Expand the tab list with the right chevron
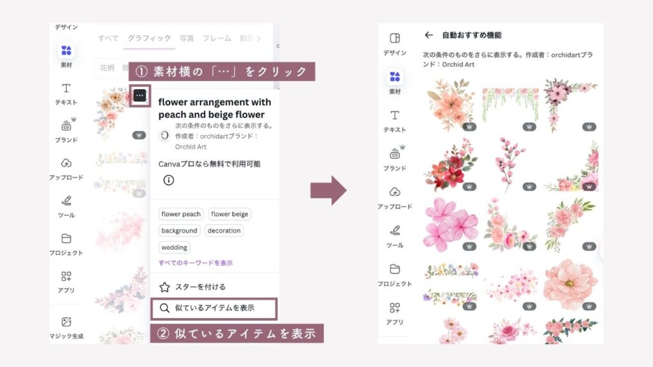Image resolution: width=653 pixels, height=367 pixels. click(258, 39)
